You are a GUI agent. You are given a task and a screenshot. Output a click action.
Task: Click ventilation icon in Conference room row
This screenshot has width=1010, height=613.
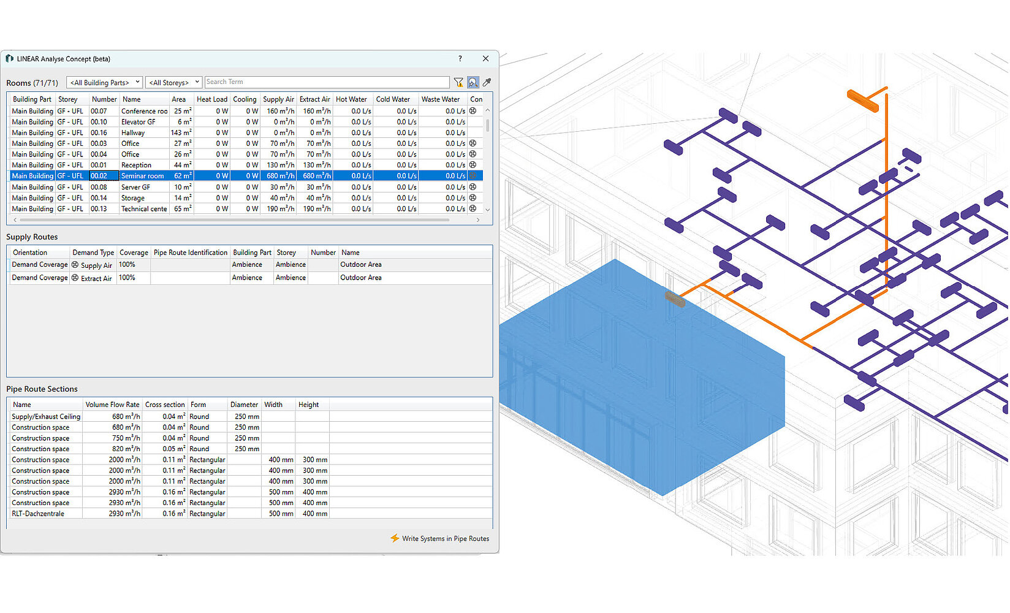click(473, 111)
